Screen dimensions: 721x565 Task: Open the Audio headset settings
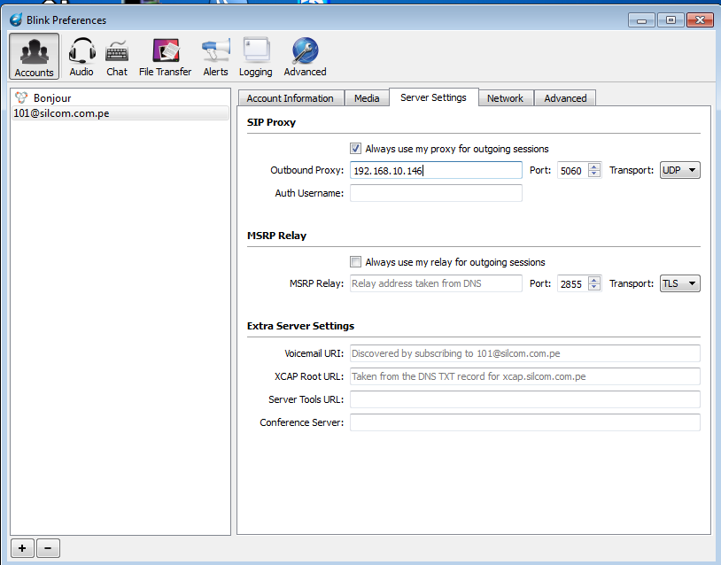click(x=81, y=57)
